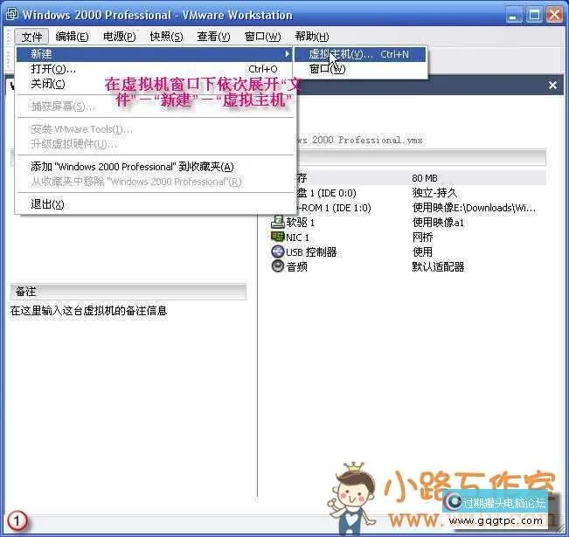
Task: Click the ROM 1 (IDE 1:0) row
Action: (334, 208)
